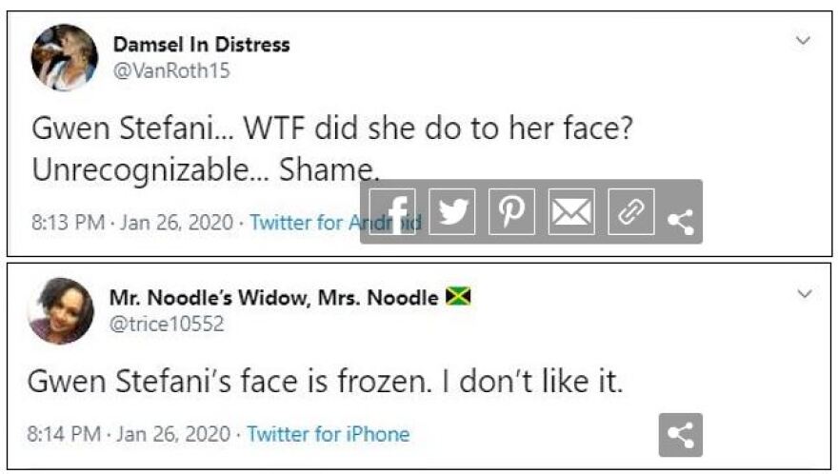Screen dimensions: 838x474
Task: Open the @trice10552 handle
Action: [x=167, y=324]
